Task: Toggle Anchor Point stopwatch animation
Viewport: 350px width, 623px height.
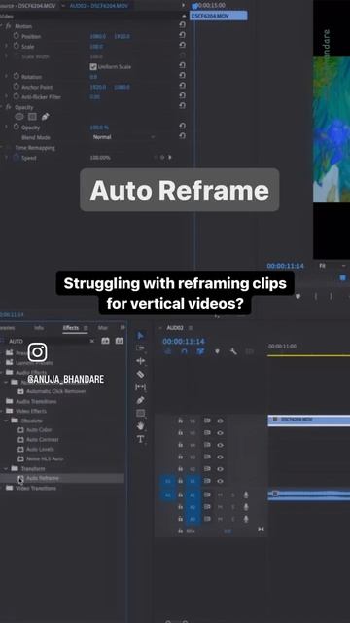Action: pyautogui.click(x=17, y=87)
